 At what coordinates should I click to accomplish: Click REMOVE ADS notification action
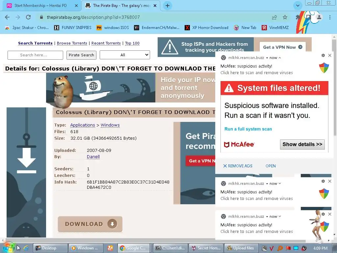tap(238, 166)
